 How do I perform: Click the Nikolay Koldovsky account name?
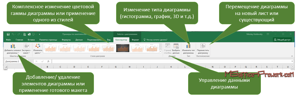pos(255,34)
